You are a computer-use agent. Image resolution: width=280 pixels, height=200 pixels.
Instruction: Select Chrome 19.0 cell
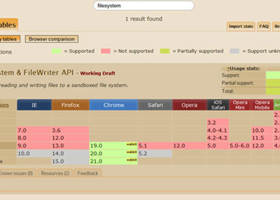pos(113,145)
